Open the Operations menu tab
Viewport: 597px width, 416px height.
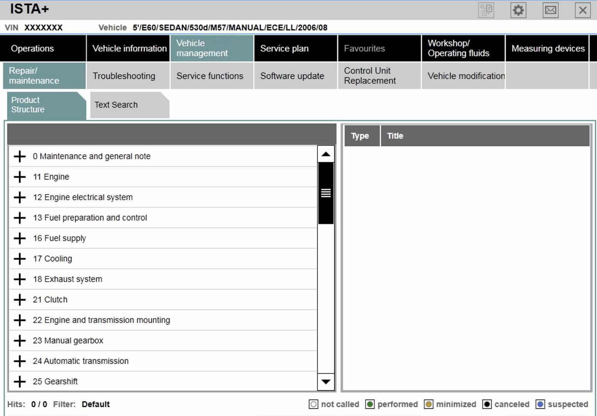click(43, 48)
